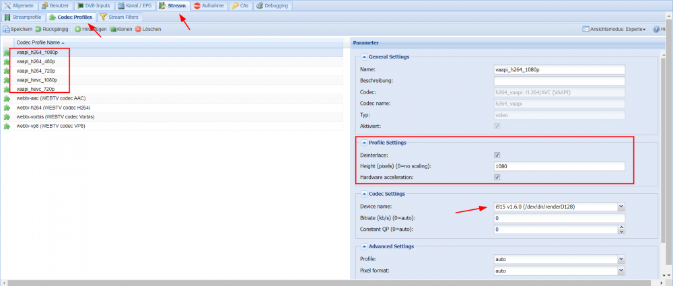Open the Ansichtsmodus: Experte dropdown
The image size is (673, 286).
614,29
